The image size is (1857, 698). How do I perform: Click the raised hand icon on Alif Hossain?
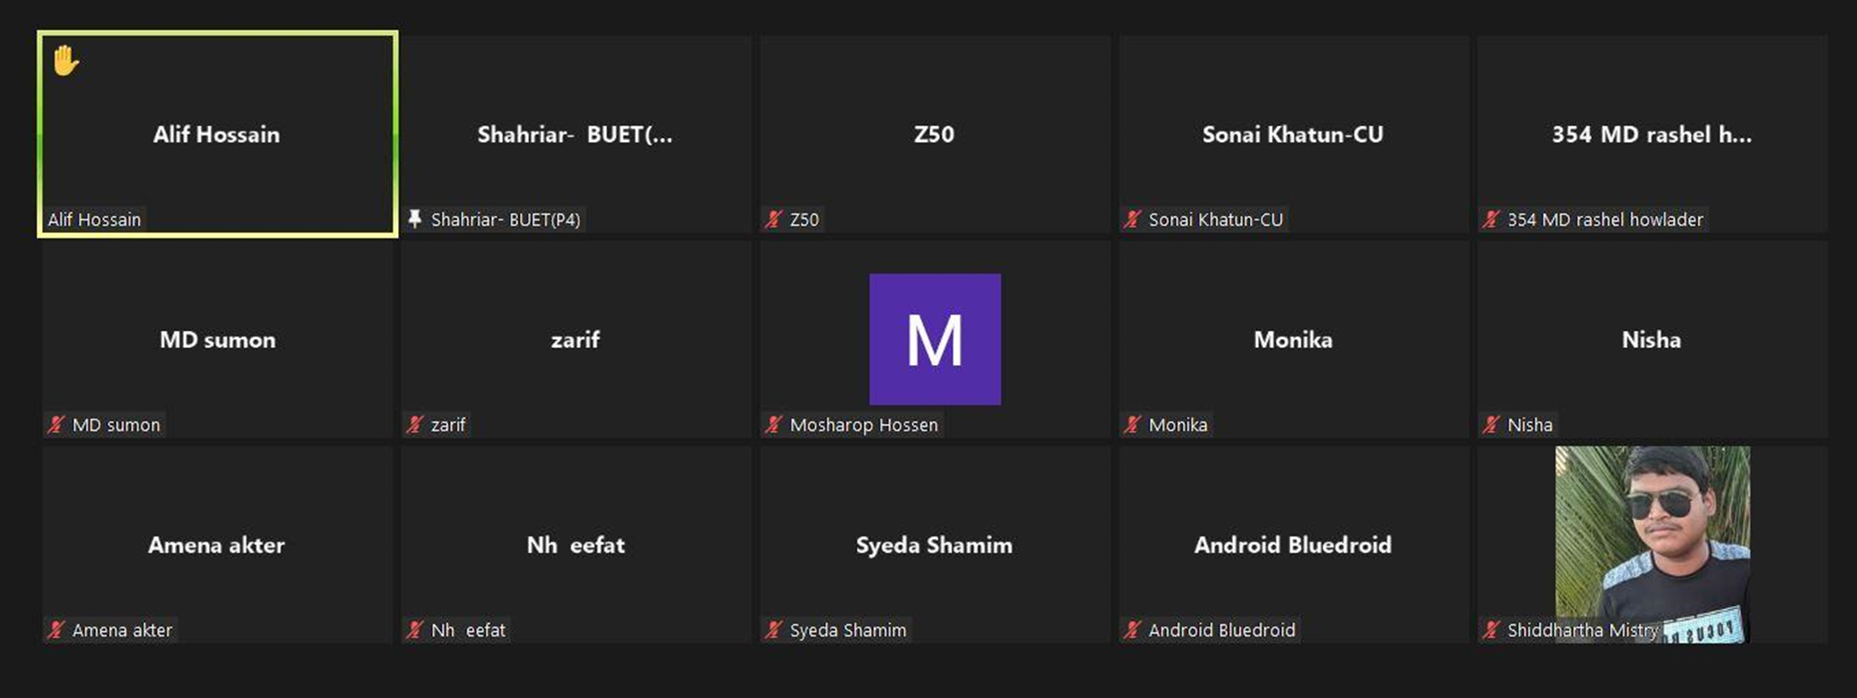(66, 62)
